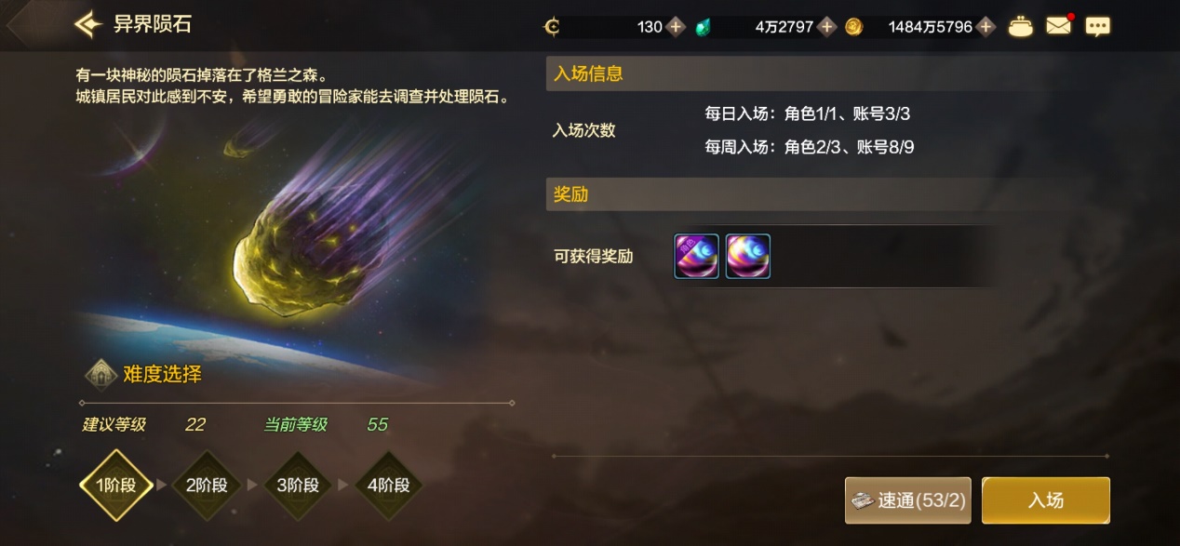Select difficulty 3阶段
Viewport: 1180px width, 546px height.
tap(298, 485)
